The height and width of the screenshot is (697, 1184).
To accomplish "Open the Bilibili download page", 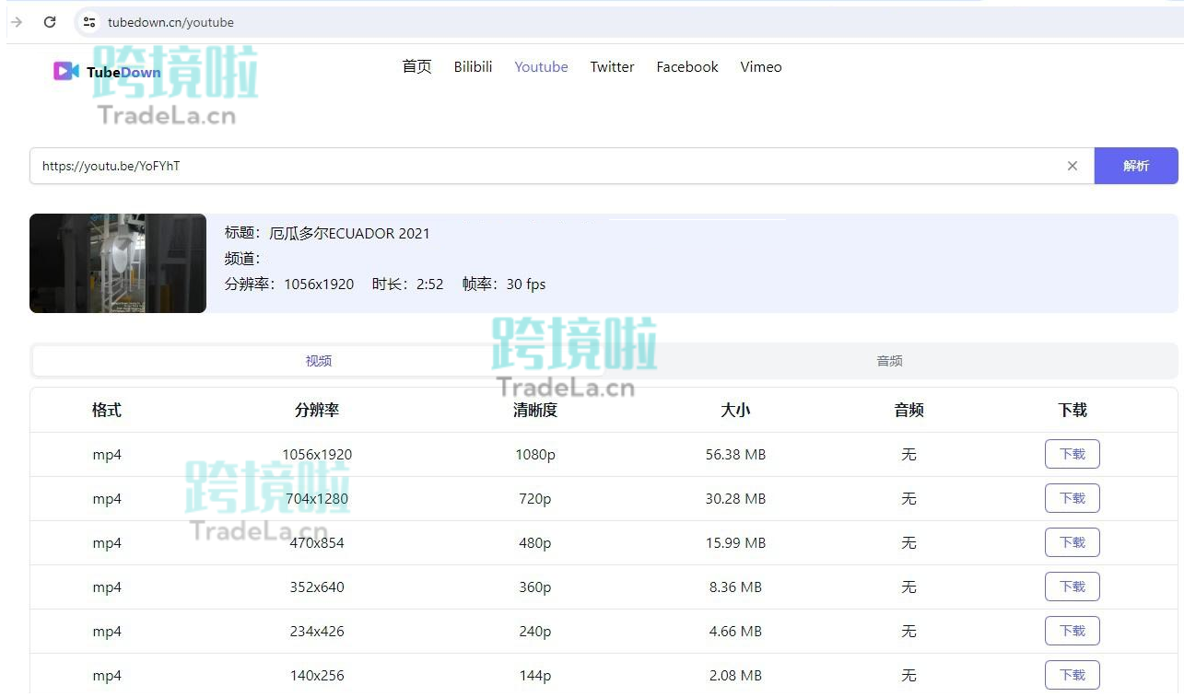I will pyautogui.click(x=473, y=66).
